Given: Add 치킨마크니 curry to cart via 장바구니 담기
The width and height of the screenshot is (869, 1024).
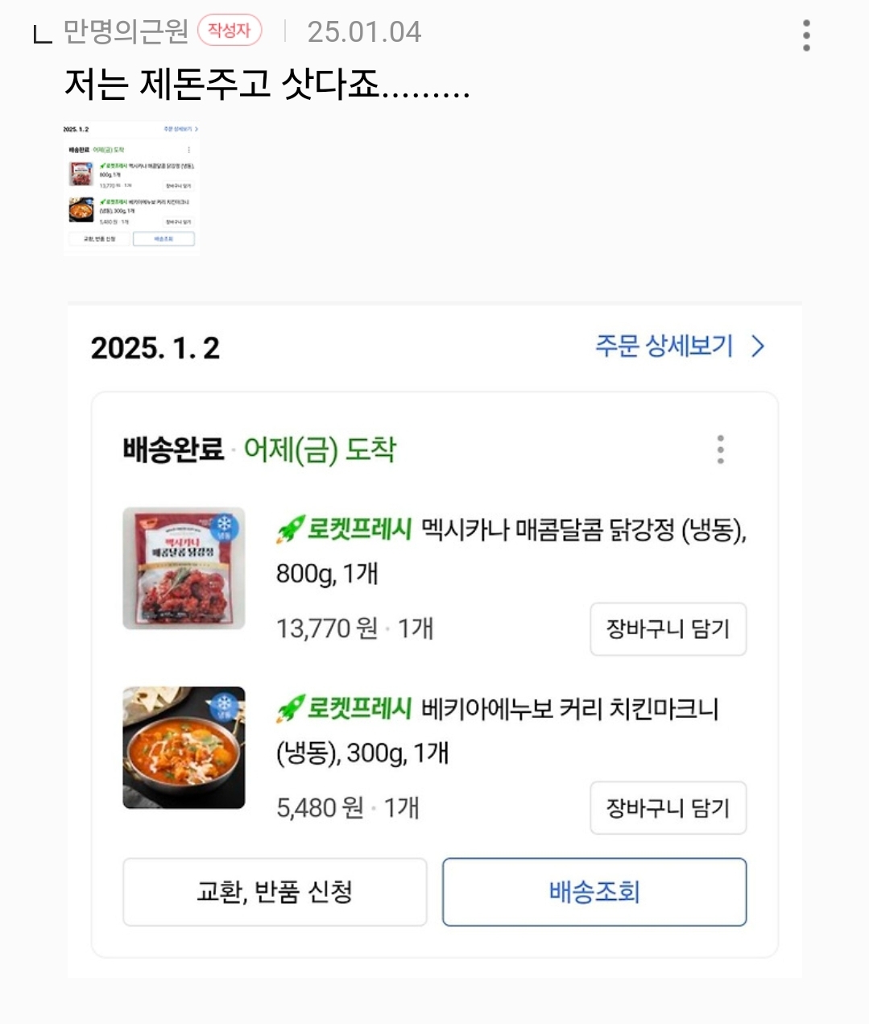Looking at the screenshot, I should [x=668, y=807].
